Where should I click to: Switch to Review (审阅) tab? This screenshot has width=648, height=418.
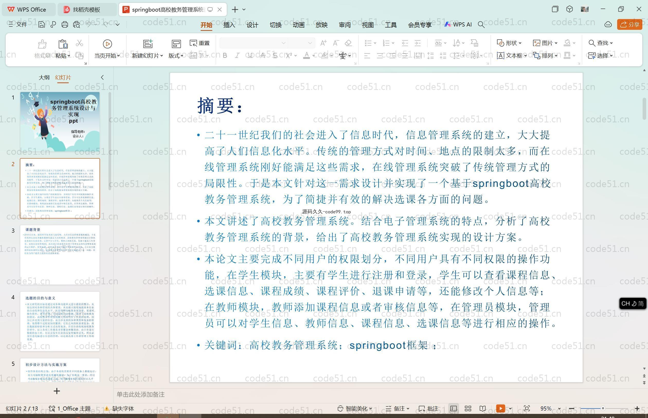pos(345,25)
